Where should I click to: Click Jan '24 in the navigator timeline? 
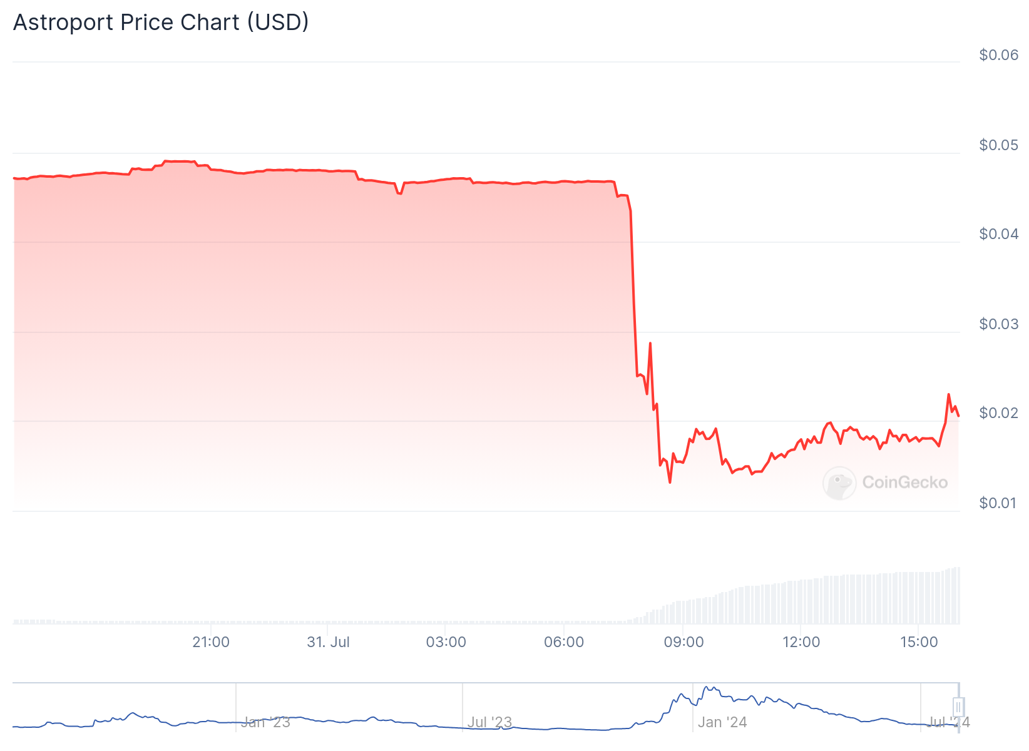click(x=722, y=722)
